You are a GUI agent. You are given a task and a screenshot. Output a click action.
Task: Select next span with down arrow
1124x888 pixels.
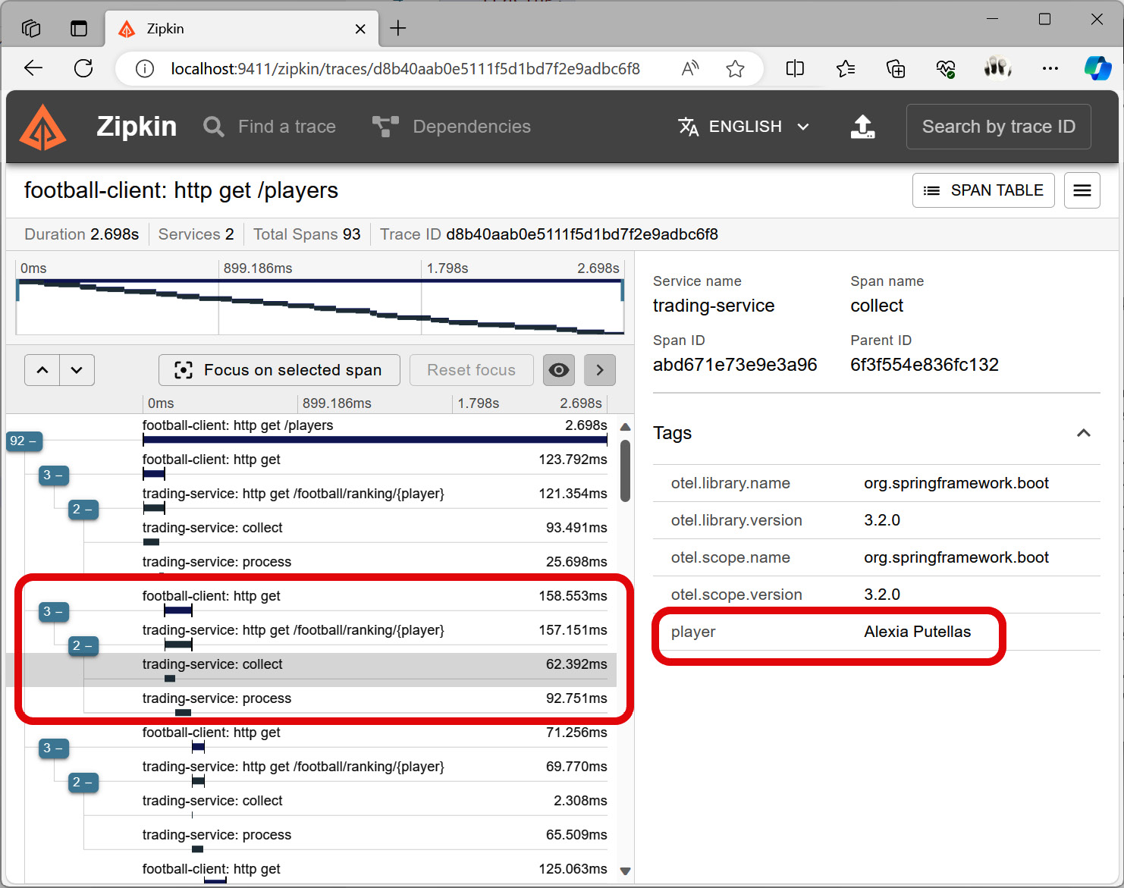77,370
